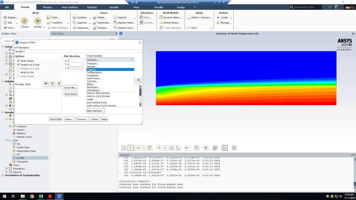Viewport: 356px width, 200px height.
Task: Click the mesh Check icon
Action: 24,21
